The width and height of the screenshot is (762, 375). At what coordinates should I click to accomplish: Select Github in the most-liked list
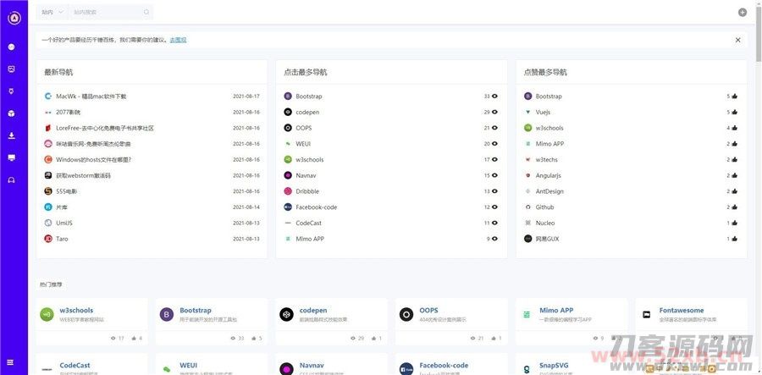pos(544,207)
